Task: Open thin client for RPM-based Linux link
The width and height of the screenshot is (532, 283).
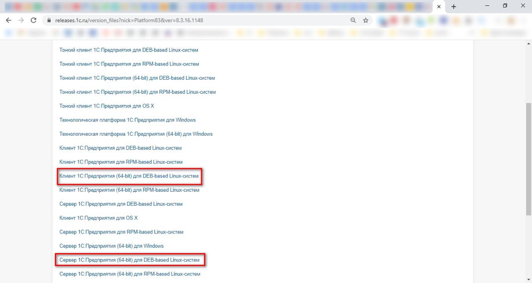Action: pyautogui.click(x=129, y=64)
